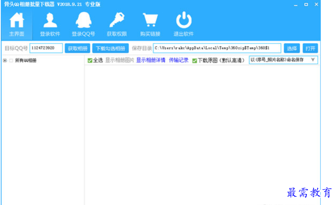Close the downloader window
Image resolution: width=335 pixels, height=205 pixels.
316,4
